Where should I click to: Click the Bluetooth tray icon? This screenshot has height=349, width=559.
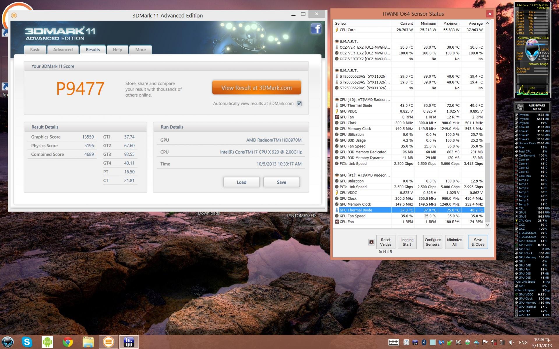424,342
